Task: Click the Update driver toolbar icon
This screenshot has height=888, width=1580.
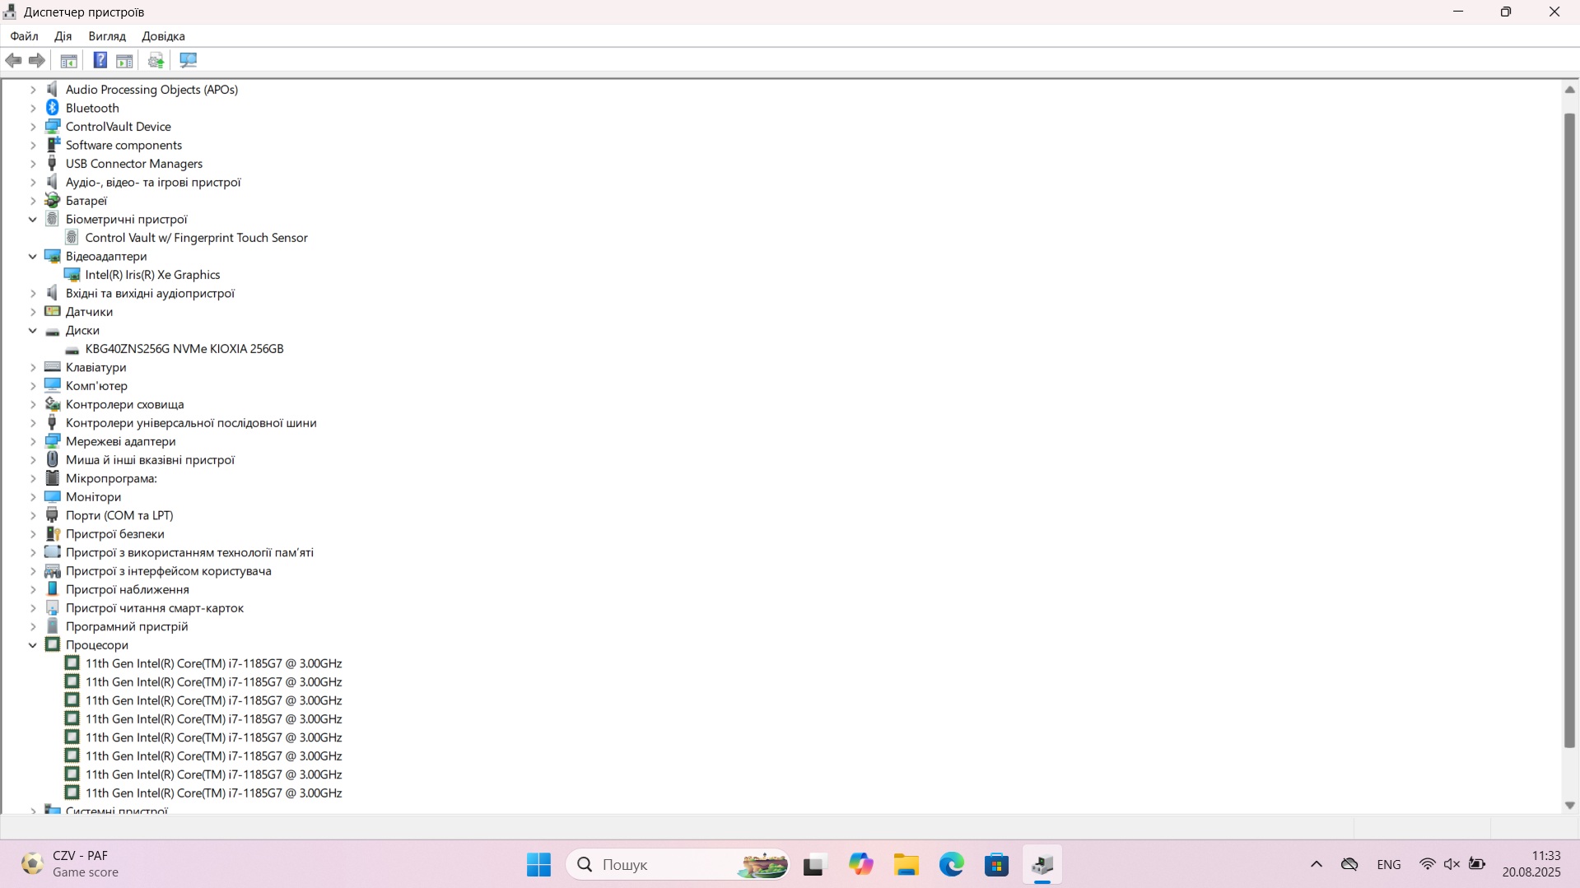Action: coord(156,60)
